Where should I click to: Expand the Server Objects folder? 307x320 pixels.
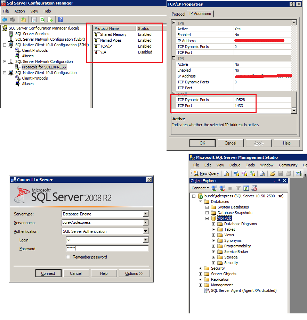(x=200, y=274)
